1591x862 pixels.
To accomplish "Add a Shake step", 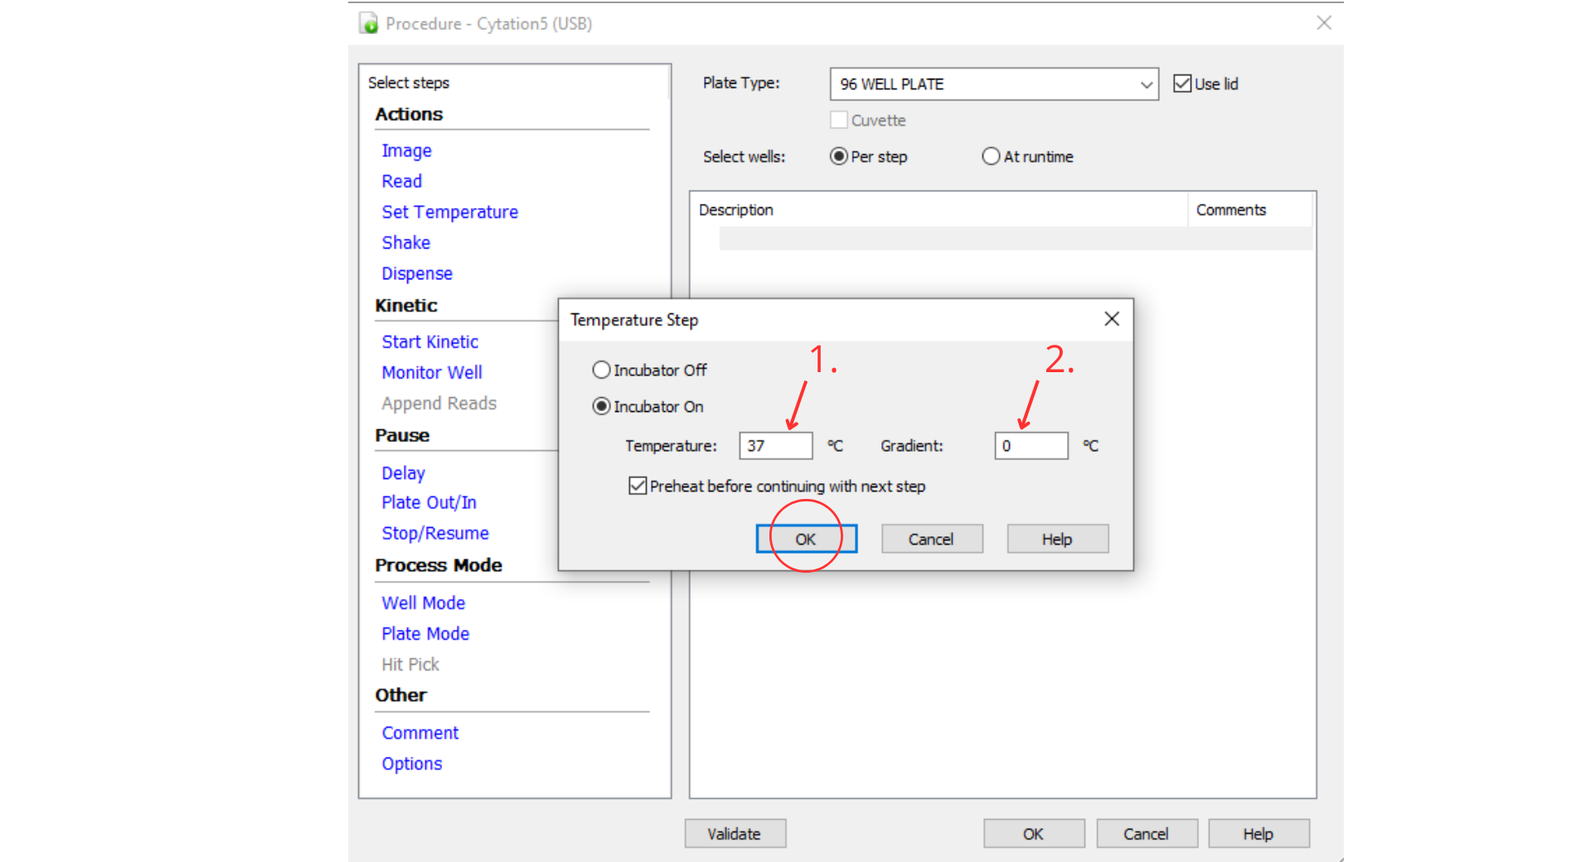I will coord(405,243).
